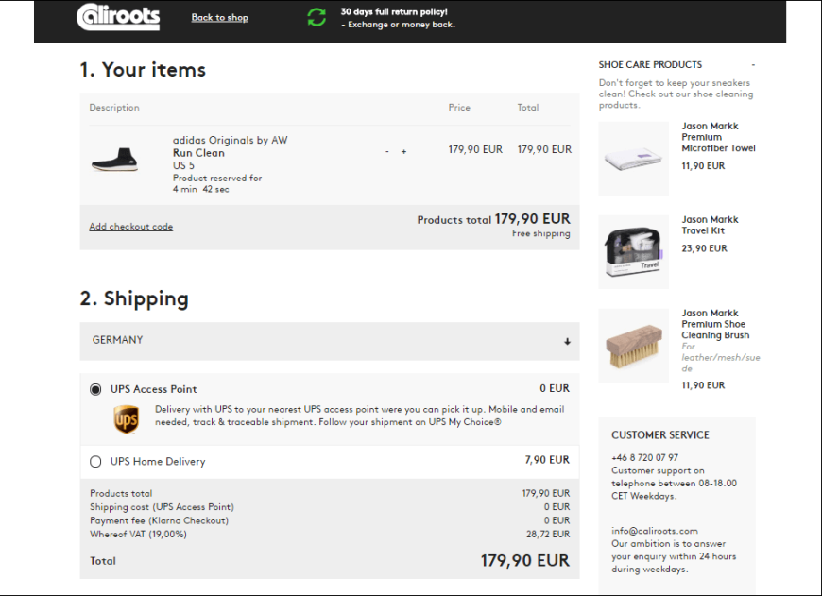This screenshot has width=822, height=596.
Task: Click the Run Clean product name
Action: 198,153
